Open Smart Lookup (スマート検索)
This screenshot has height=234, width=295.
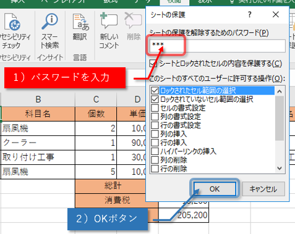[x=50, y=31]
